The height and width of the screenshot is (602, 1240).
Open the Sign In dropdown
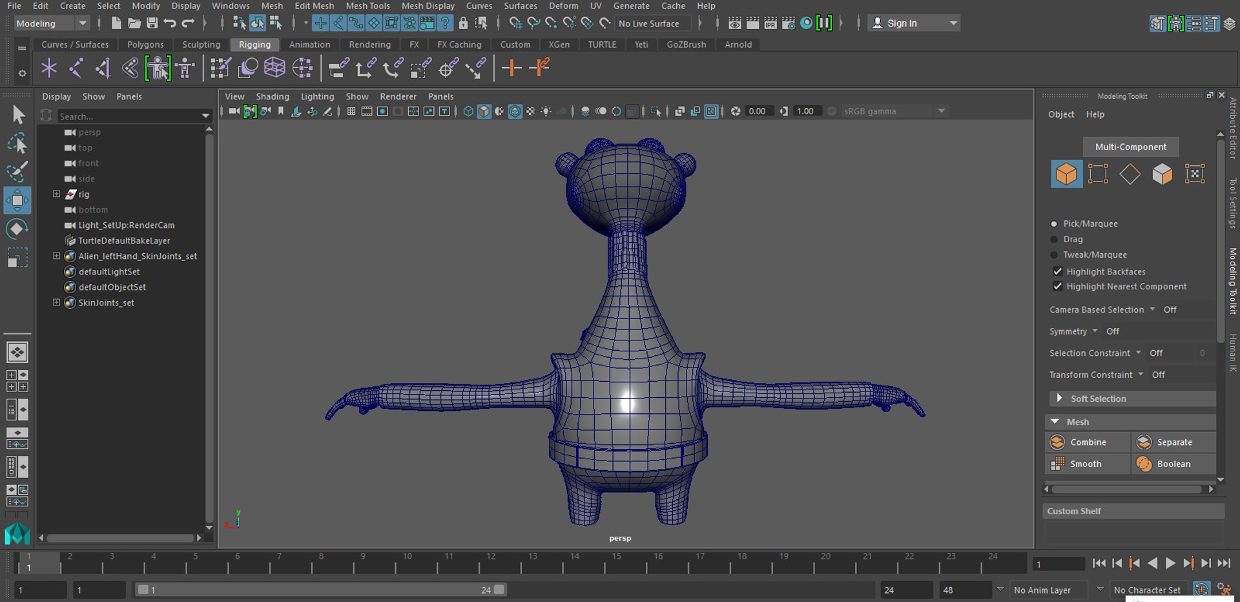coord(913,23)
